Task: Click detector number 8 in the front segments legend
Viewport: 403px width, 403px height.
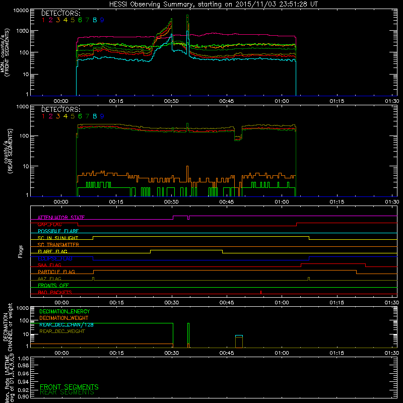Action: point(95,20)
